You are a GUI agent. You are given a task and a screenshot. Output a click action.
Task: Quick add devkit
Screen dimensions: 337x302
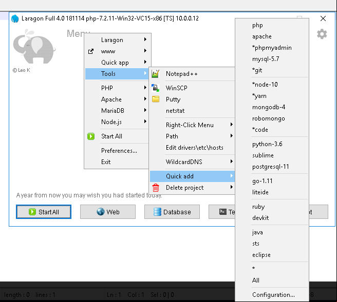tap(272, 218)
